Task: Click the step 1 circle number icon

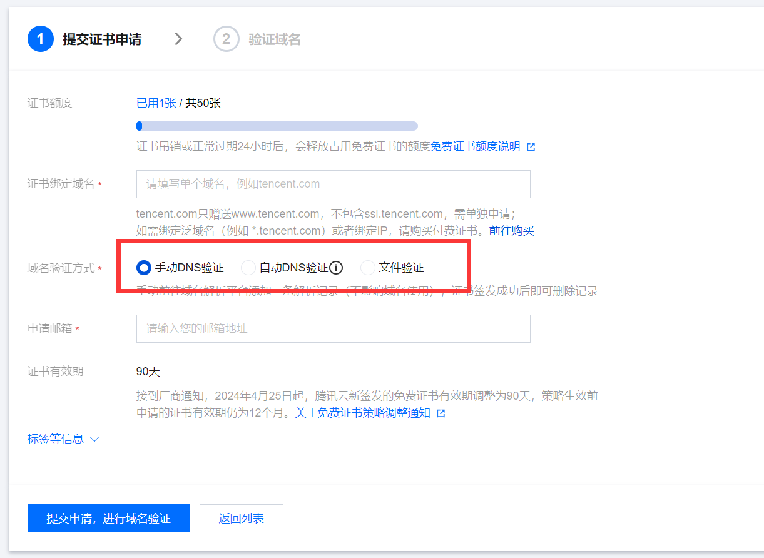Action: pos(41,39)
